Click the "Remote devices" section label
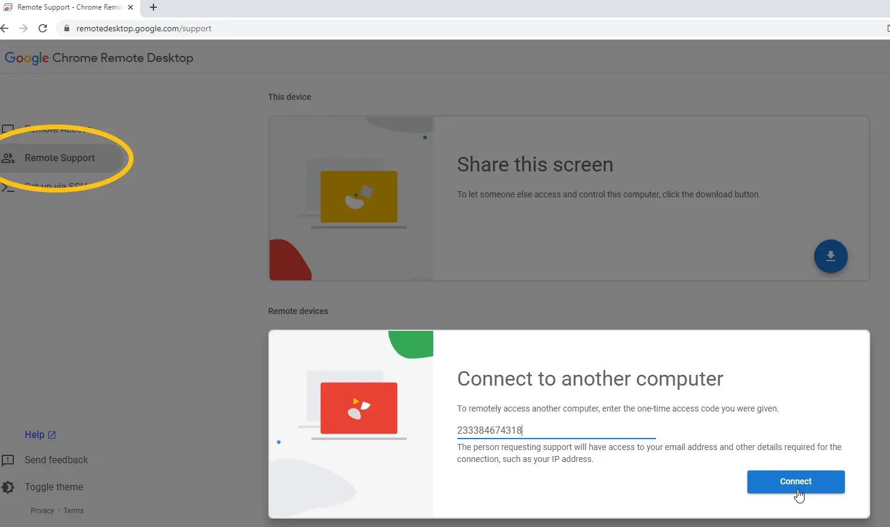 pyautogui.click(x=298, y=311)
